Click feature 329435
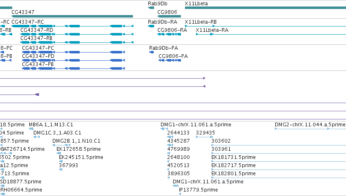Screen dimensions: 346x196 click(205, 133)
